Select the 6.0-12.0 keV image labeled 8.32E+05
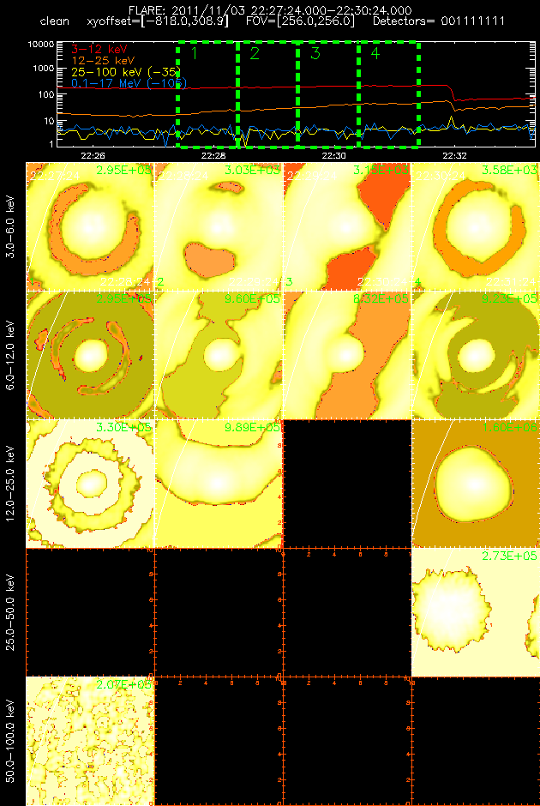This screenshot has width=540, height=806. [347, 355]
